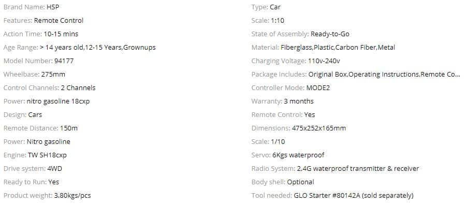Select the Drive system 4WD text
This screenshot has width=466, height=205.
(33, 168)
